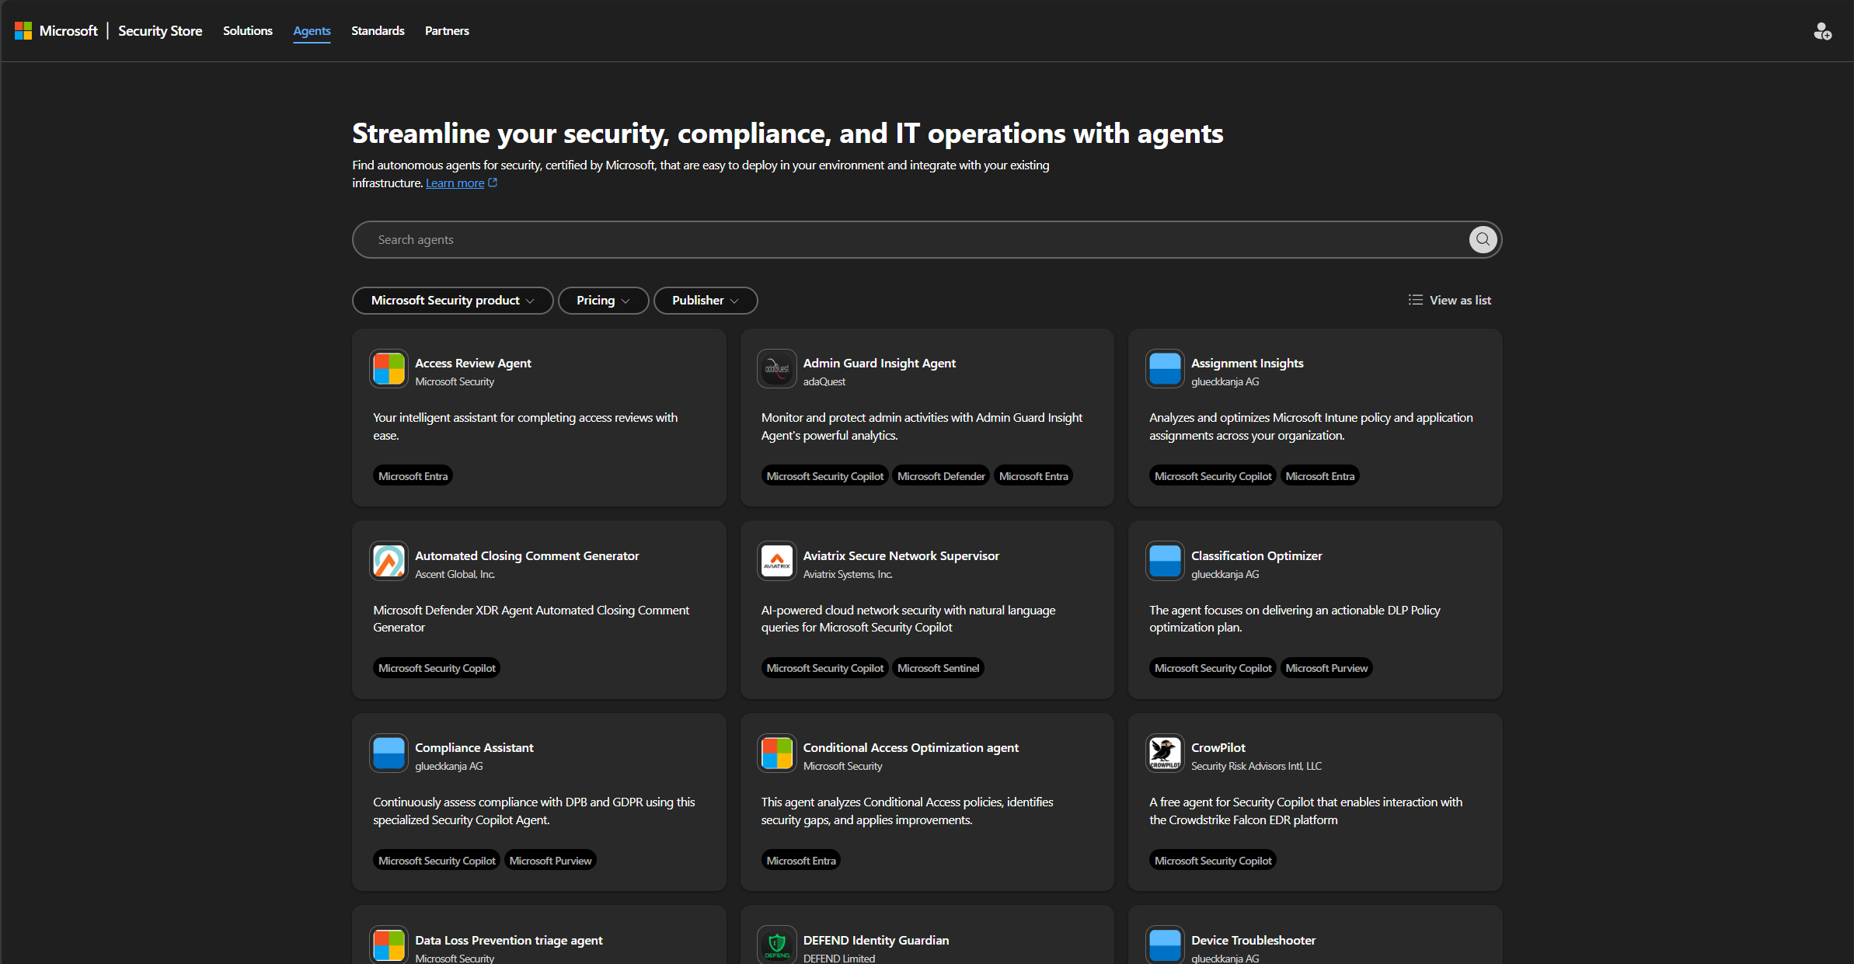
Task: Open the Publisher filter dropdown
Action: (x=705, y=300)
